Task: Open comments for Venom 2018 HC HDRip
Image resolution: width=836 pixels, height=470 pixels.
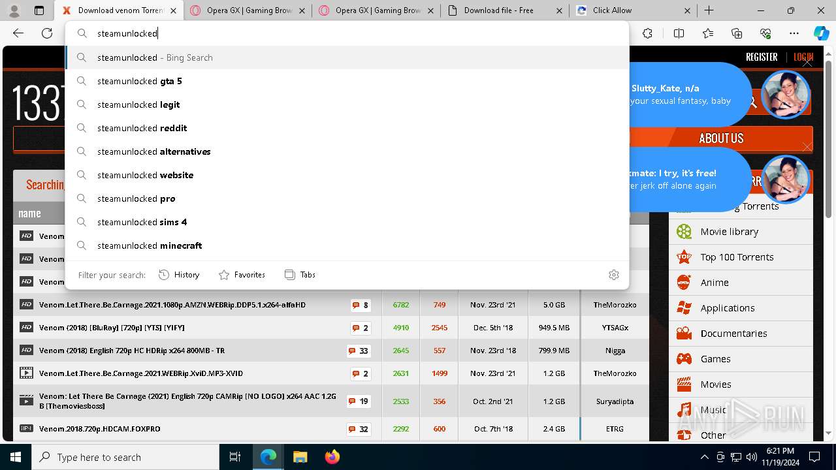Action: [359, 351]
